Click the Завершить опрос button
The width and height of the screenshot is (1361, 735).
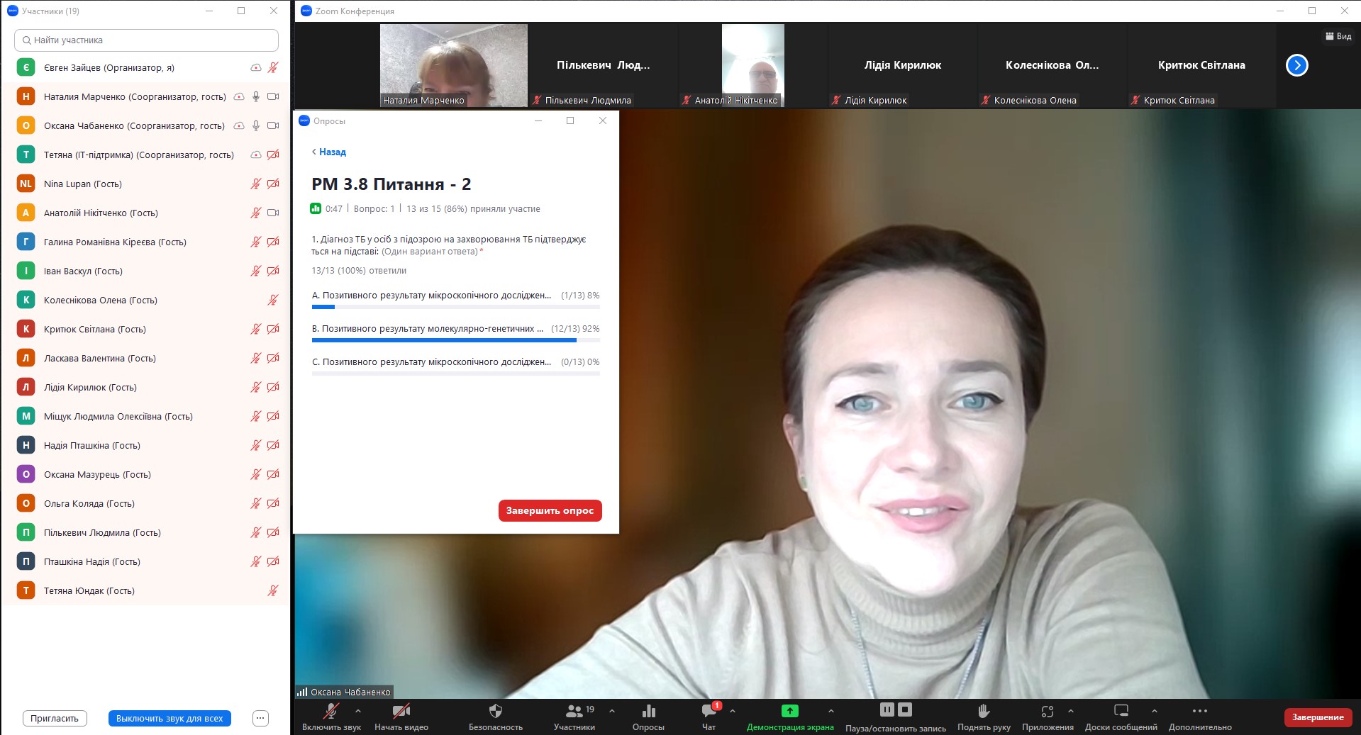pos(550,510)
